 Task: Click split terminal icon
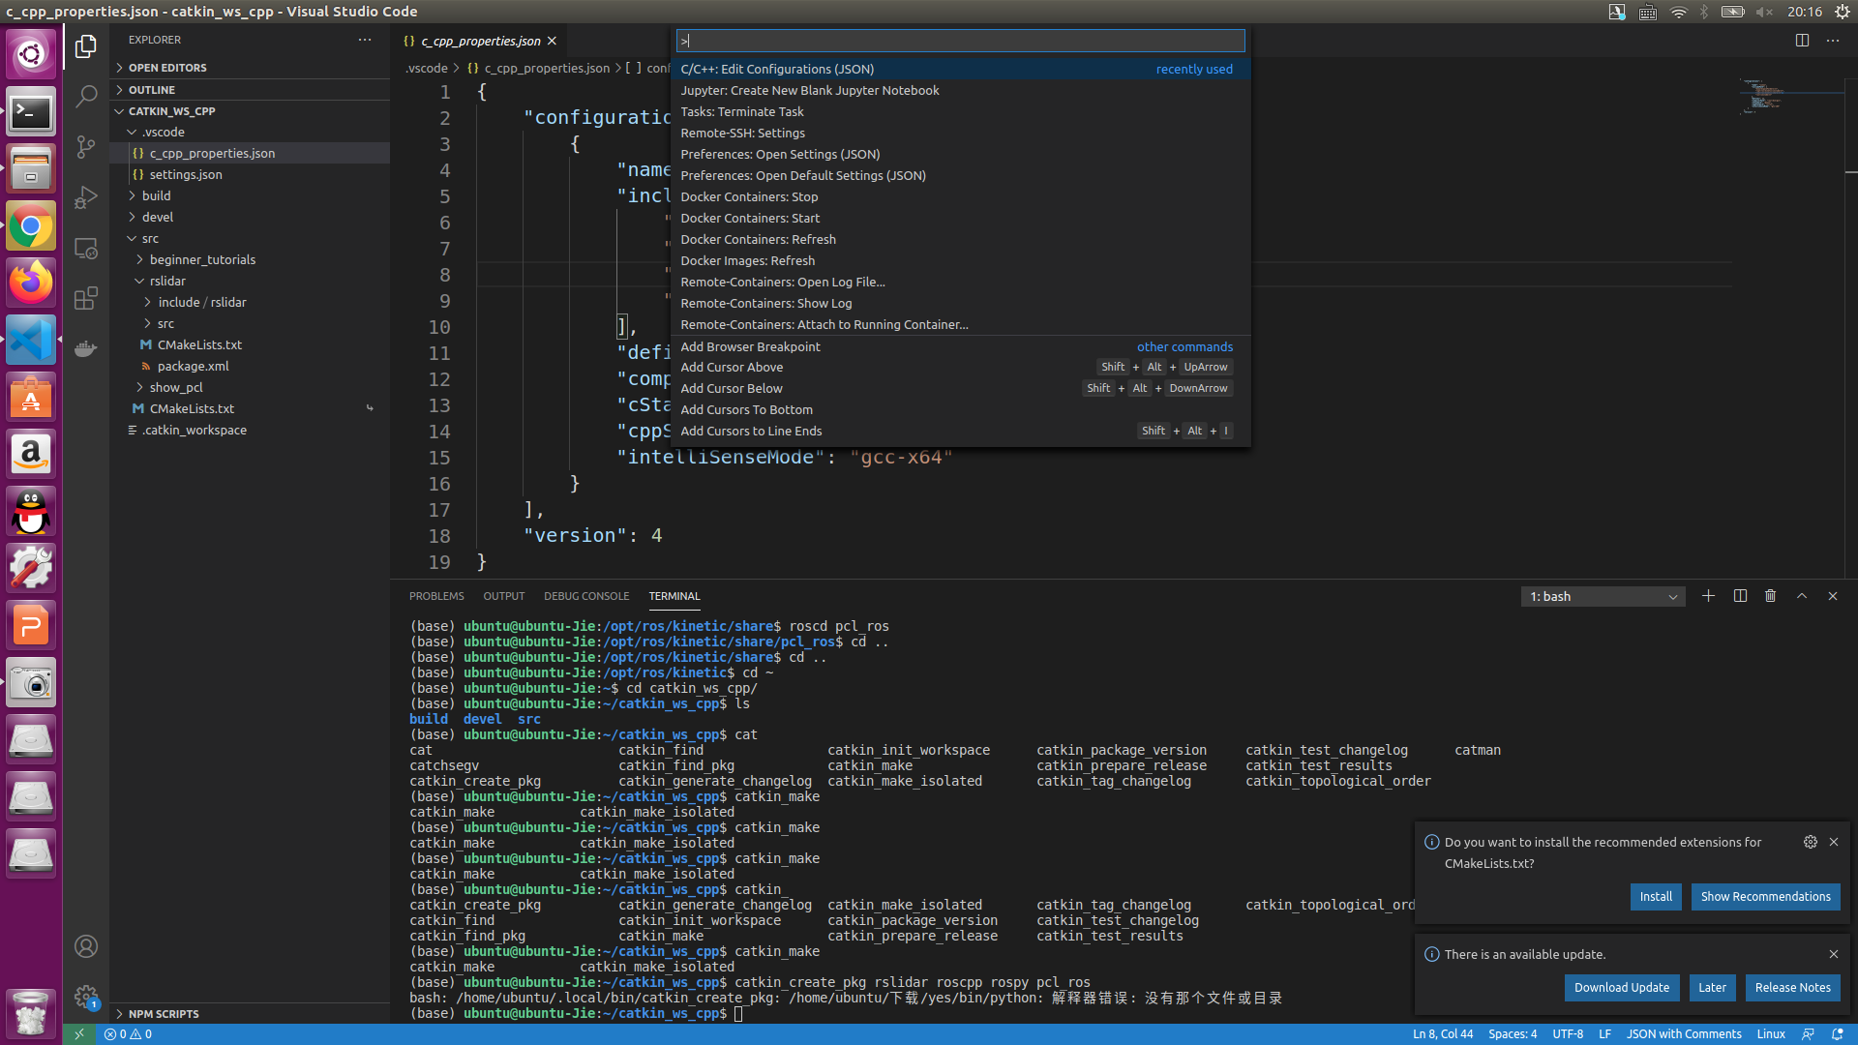1740,596
